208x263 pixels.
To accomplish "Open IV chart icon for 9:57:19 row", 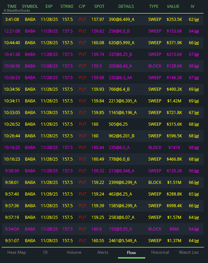I will pyautogui.click(x=197, y=217).
